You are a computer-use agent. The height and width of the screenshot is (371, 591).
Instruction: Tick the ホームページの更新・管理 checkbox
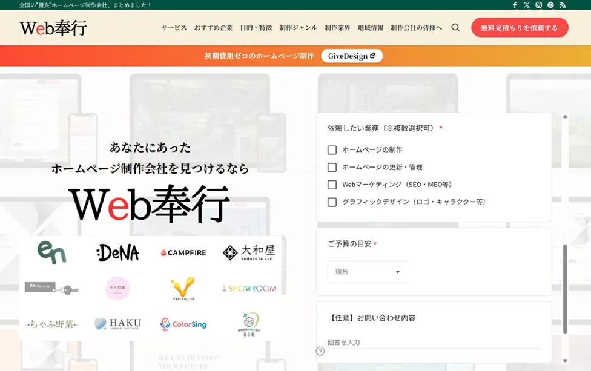332,168
